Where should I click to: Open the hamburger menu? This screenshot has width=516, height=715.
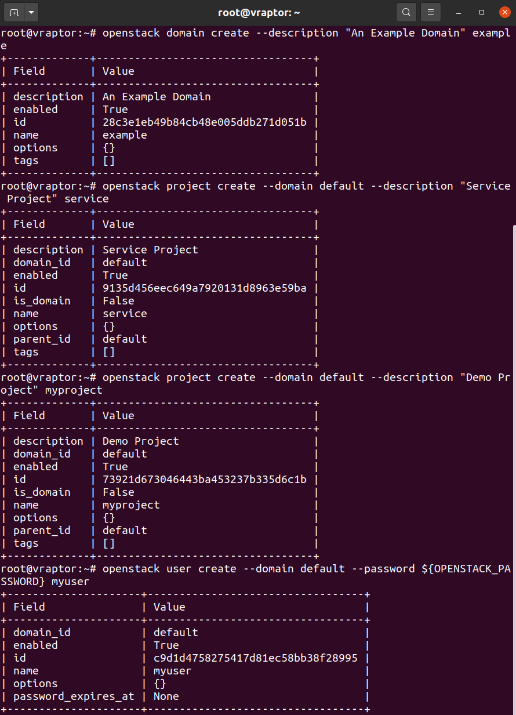[430, 12]
